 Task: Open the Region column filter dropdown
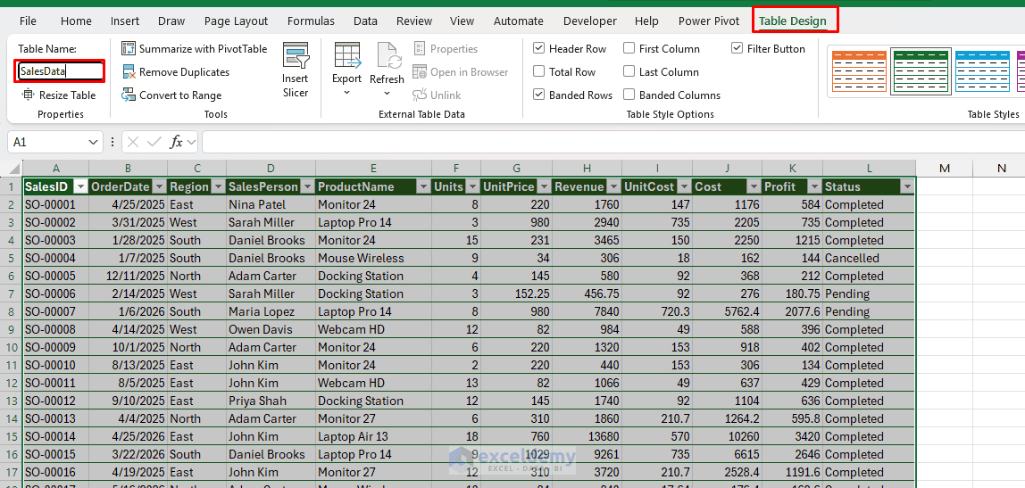tap(217, 186)
